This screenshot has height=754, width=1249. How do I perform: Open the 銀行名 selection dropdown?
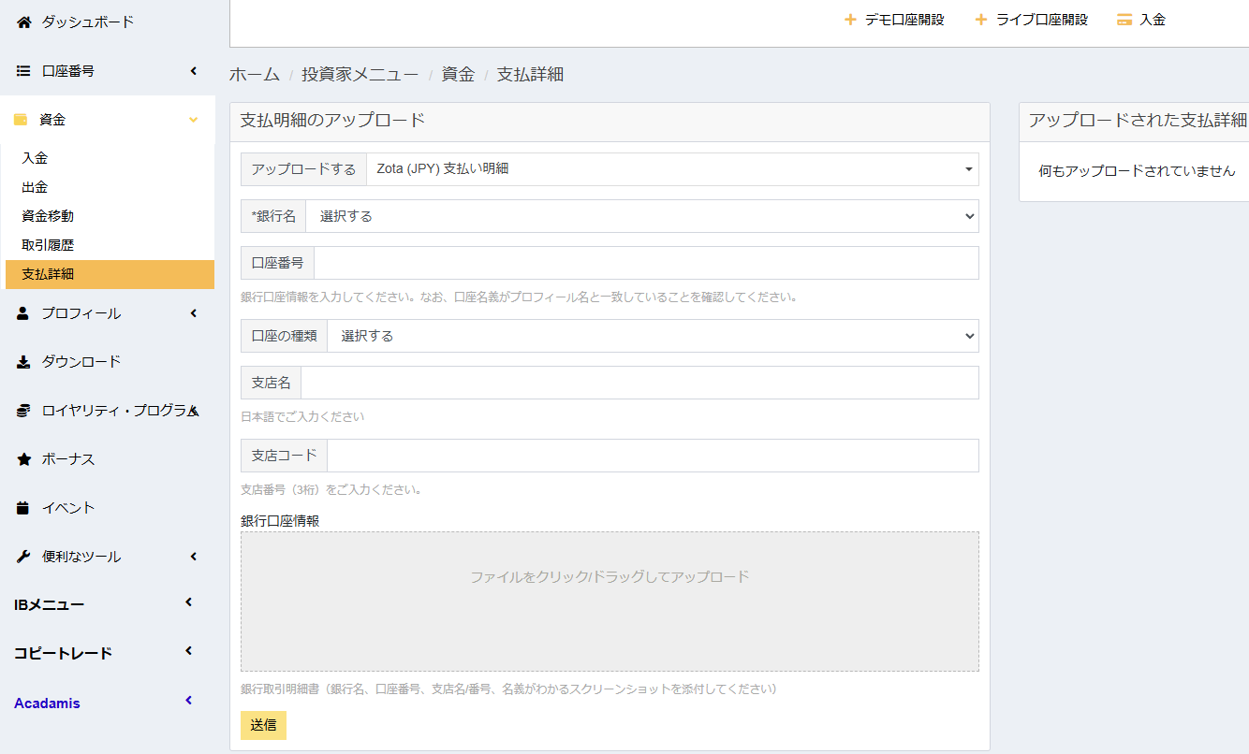(641, 216)
